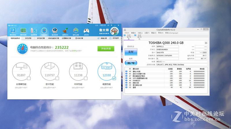
Task: Click 属性名称 column header
Action: 136,69
